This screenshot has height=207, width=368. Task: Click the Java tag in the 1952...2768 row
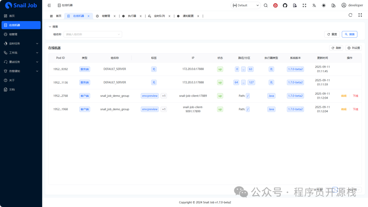pyautogui.click(x=271, y=96)
